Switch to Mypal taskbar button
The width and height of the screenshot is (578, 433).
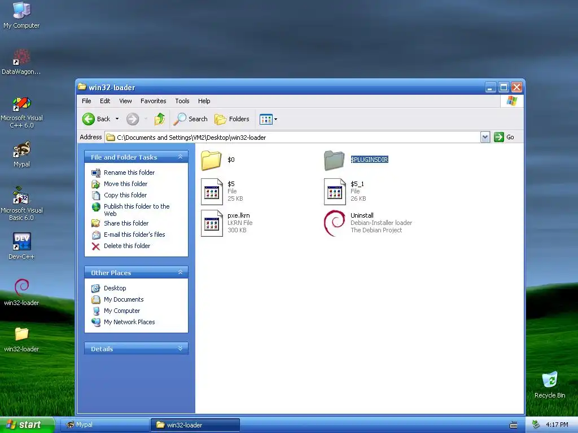coord(104,425)
